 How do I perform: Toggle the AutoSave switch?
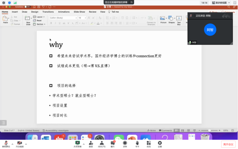27,6
